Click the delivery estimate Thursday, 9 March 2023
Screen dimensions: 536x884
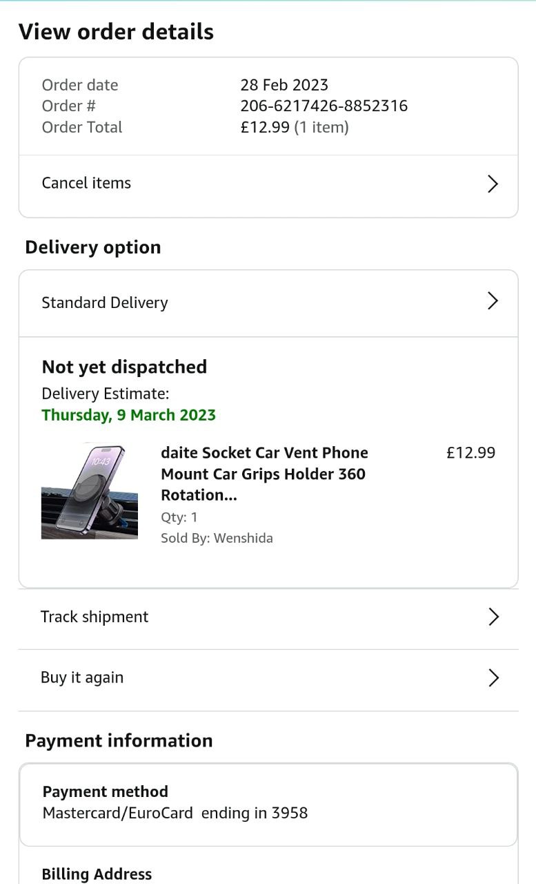pyautogui.click(x=129, y=415)
